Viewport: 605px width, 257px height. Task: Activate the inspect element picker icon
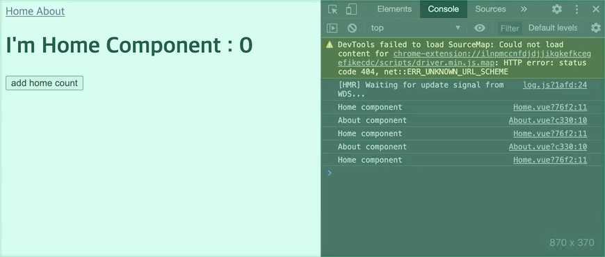(332, 9)
